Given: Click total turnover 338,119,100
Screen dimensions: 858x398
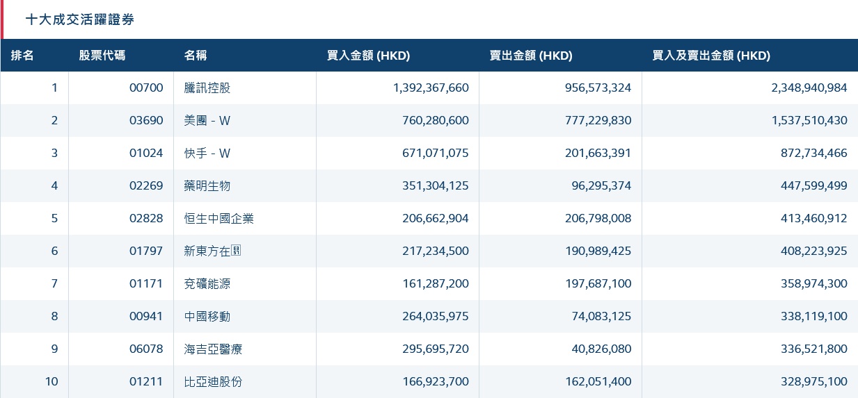Looking at the screenshot, I should [x=814, y=317].
